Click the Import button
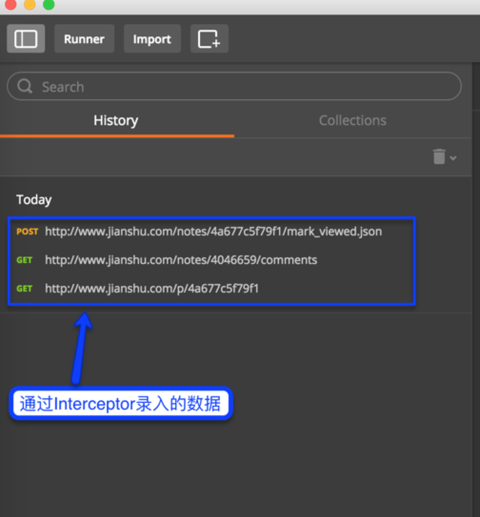This screenshot has height=517, width=480. point(152,39)
